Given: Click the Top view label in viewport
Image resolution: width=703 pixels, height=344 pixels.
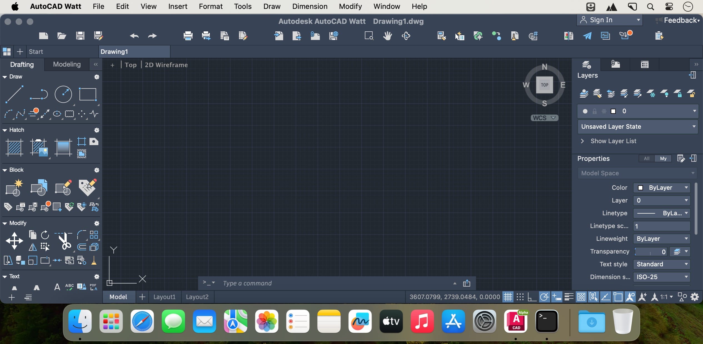Looking at the screenshot, I should 131,65.
